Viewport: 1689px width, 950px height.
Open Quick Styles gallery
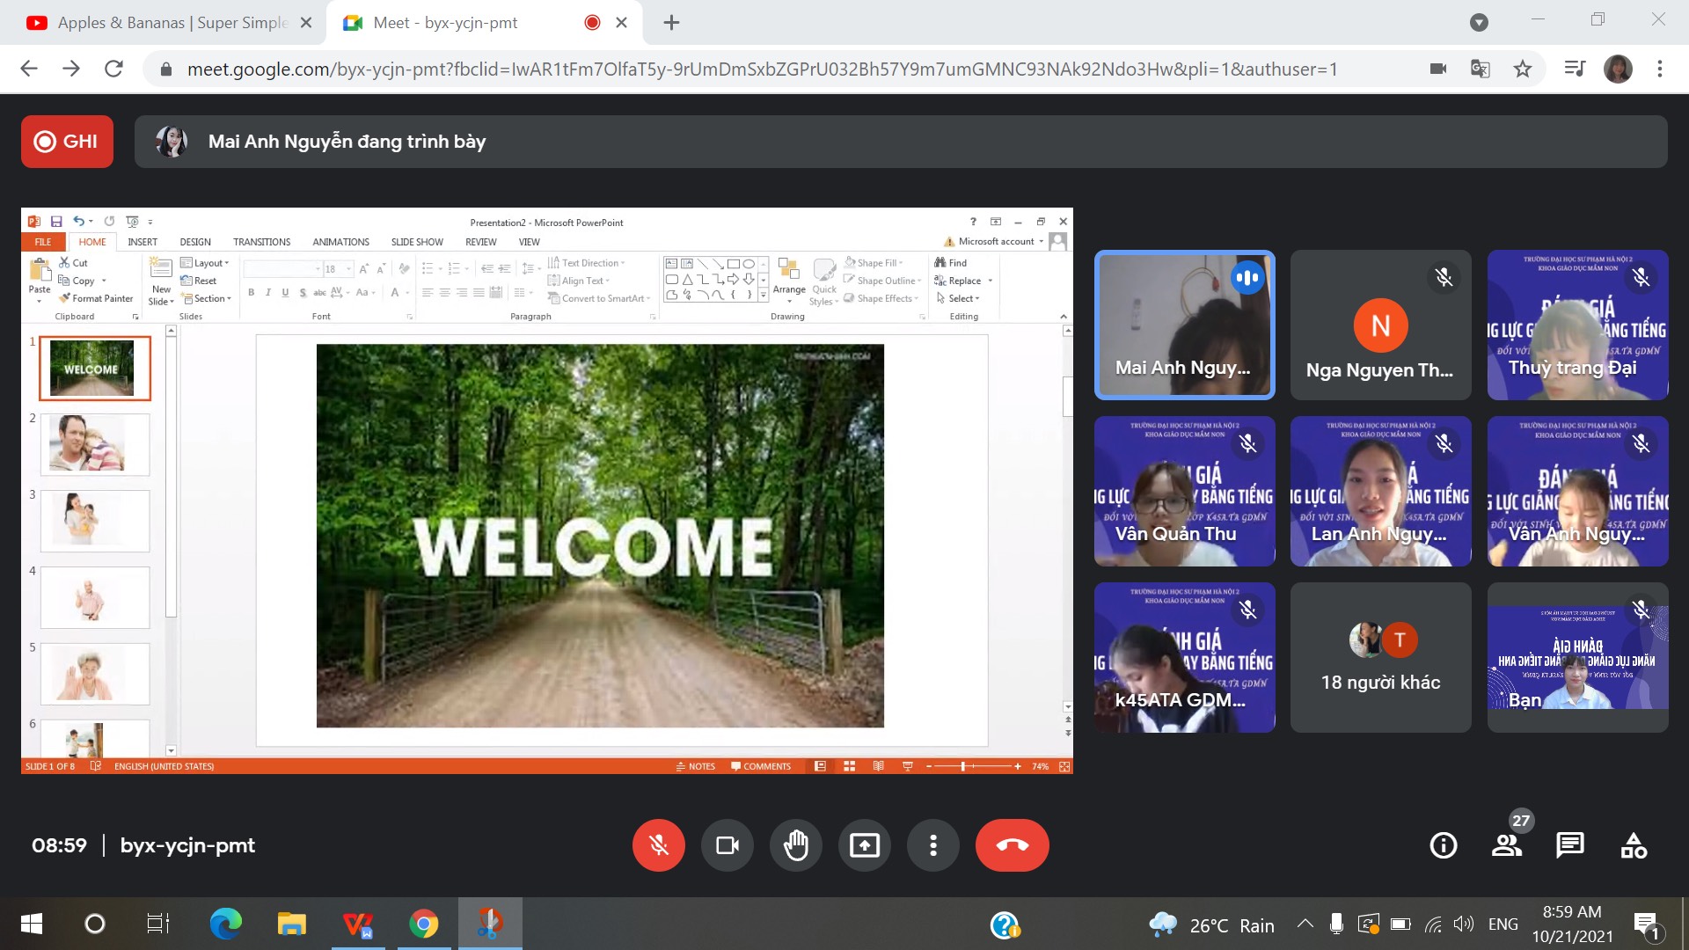824,281
